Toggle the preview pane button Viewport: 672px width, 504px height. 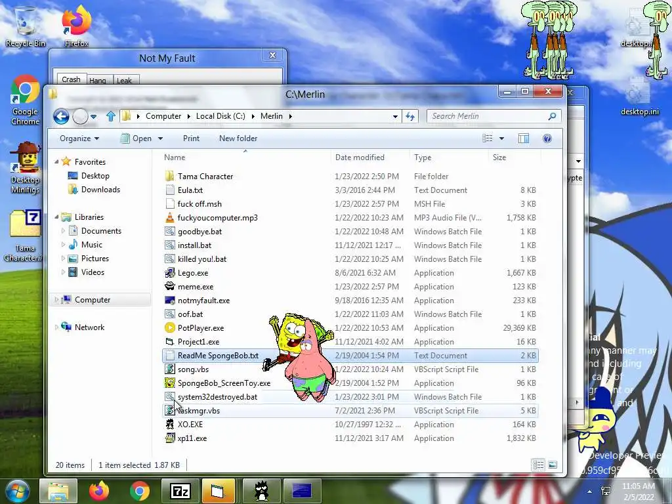point(523,138)
